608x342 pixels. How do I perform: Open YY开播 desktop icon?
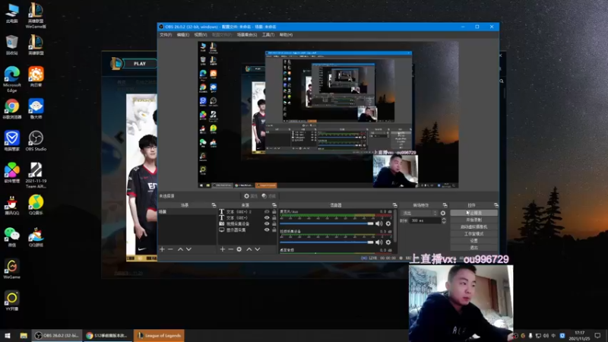click(12, 301)
